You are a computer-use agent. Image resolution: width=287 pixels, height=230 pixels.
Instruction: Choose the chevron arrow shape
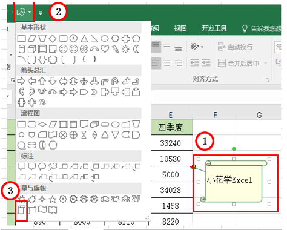pos(94,92)
